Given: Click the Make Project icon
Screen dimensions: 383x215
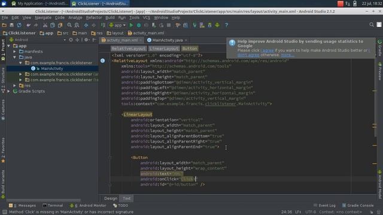Looking at the screenshot, I should (x=103, y=25).
